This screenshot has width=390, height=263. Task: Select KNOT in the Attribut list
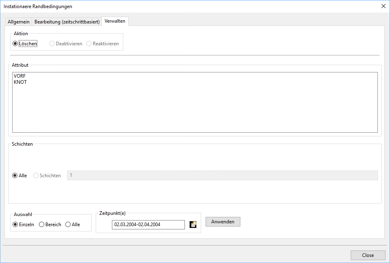click(x=20, y=82)
